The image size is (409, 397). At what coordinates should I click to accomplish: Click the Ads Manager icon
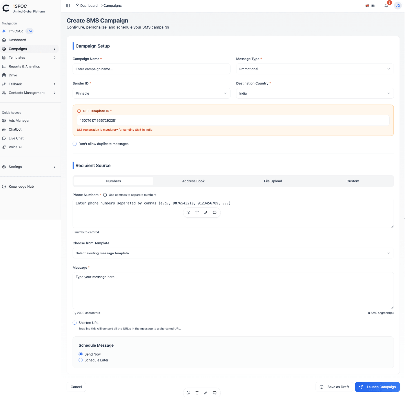(x=4, y=121)
